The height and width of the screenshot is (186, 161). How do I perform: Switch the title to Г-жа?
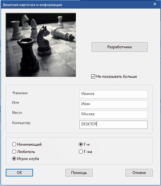point(81,151)
